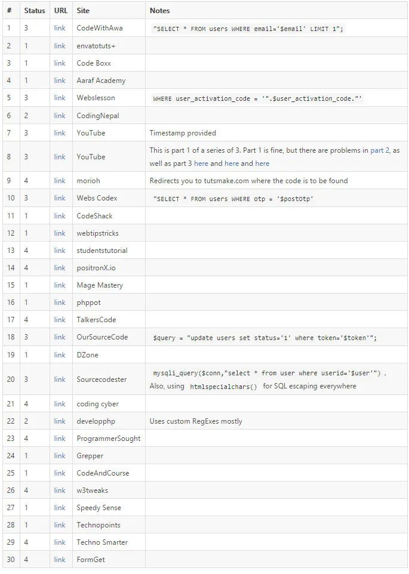
Task: Open the CodeShack row link
Action: 59,216
